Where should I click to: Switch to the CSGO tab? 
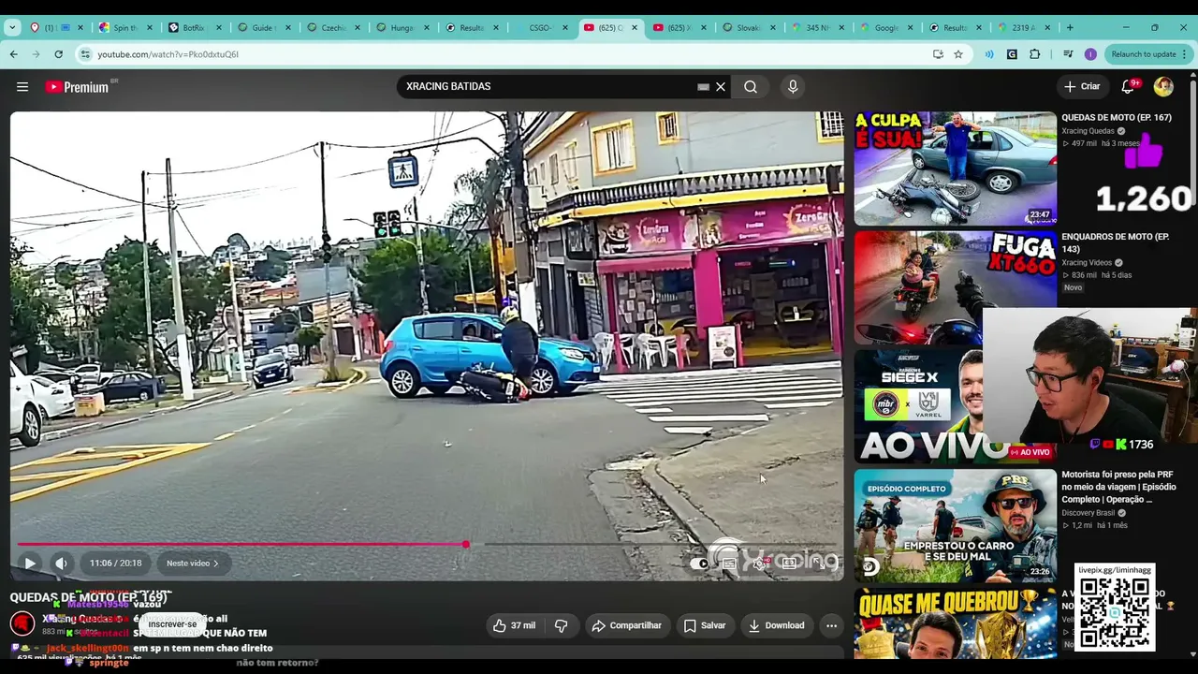point(542,27)
